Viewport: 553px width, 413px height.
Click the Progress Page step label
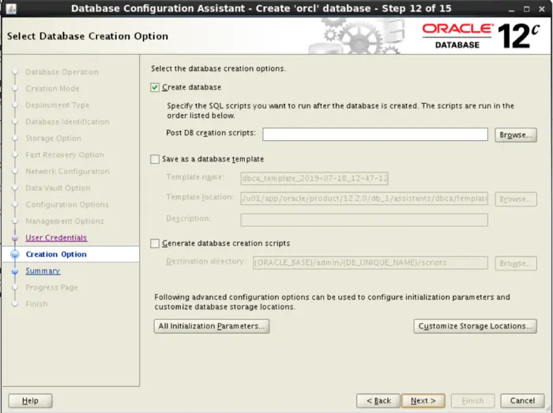[51, 287]
